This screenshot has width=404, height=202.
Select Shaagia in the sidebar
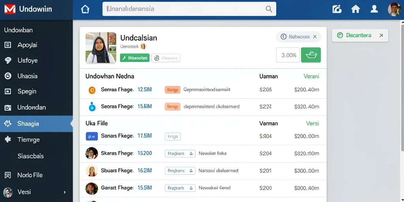(36, 123)
